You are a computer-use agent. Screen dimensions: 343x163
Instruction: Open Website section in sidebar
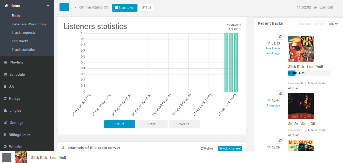pyautogui.click(x=16, y=147)
